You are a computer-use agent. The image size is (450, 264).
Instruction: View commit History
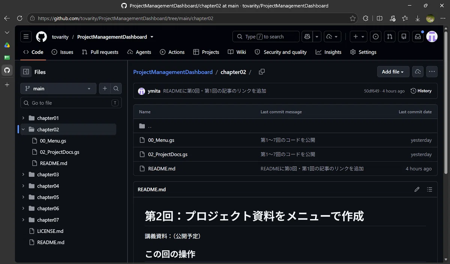(421, 91)
